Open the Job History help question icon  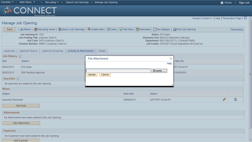click(x=20, y=56)
